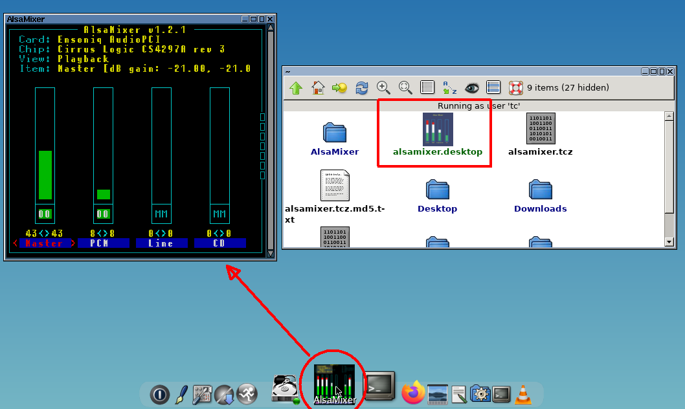The height and width of the screenshot is (409, 685).
Task: Launch VLC media player from the dock
Action: pos(523,394)
